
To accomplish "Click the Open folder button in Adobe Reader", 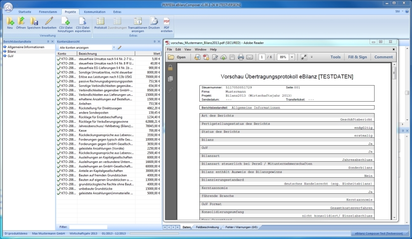I will pyautogui.click(x=177, y=57).
